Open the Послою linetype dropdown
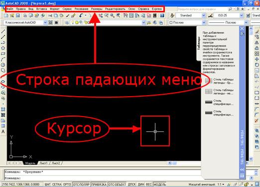260x187 pixels. 246,22
